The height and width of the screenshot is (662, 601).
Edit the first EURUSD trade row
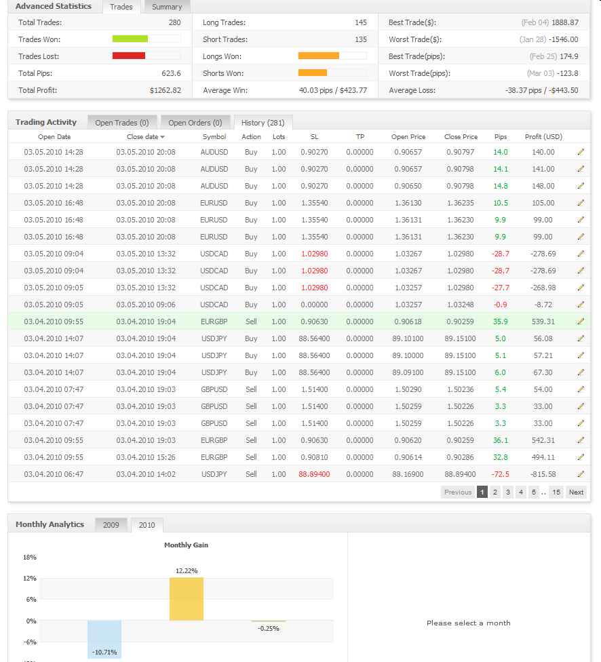point(581,203)
